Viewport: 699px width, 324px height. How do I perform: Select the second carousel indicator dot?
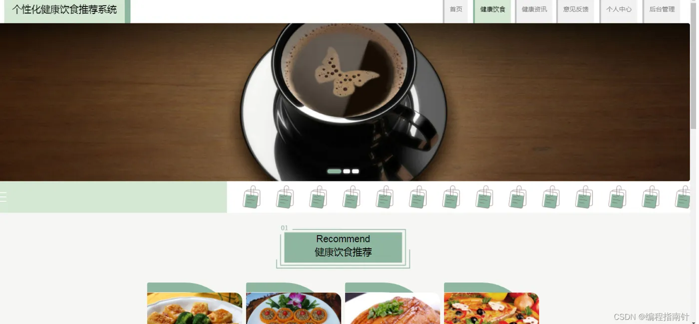(x=347, y=171)
